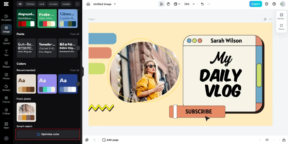Expand the style filter tags dropdown

point(77,4)
